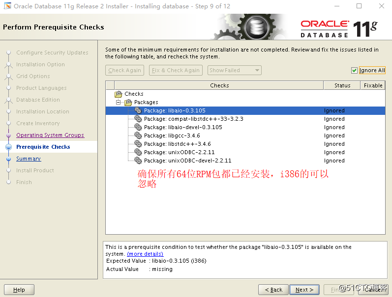392x297 pixels.
Task: Click Actual Value missing text
Action: point(139,269)
